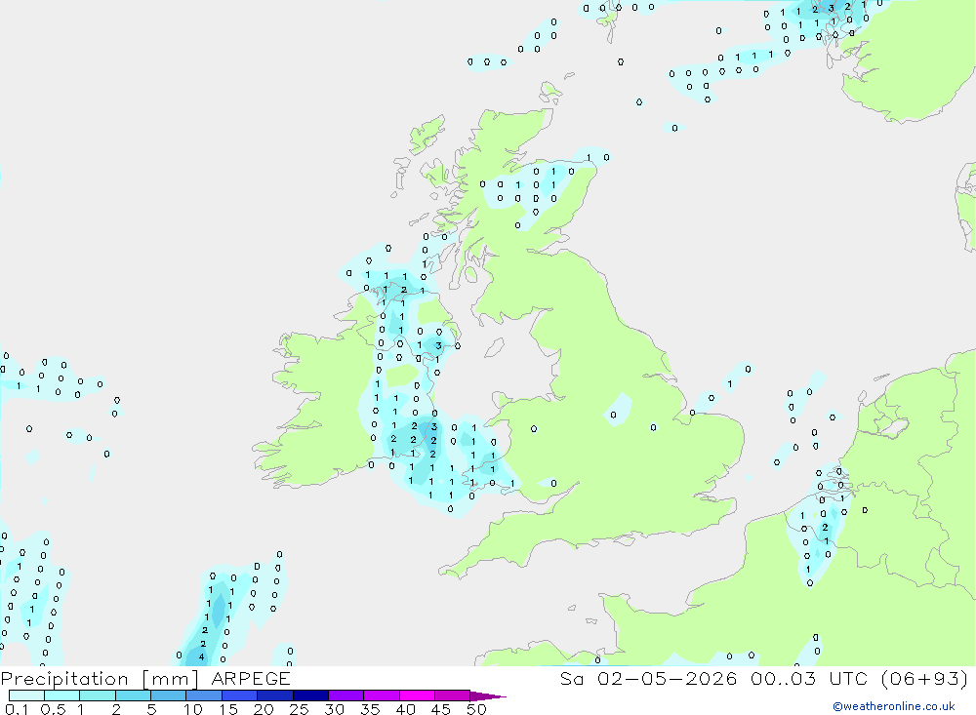The width and height of the screenshot is (976, 715).
Task: Pick the 20–25 mm dark blue legend swatch
Action: point(274,695)
